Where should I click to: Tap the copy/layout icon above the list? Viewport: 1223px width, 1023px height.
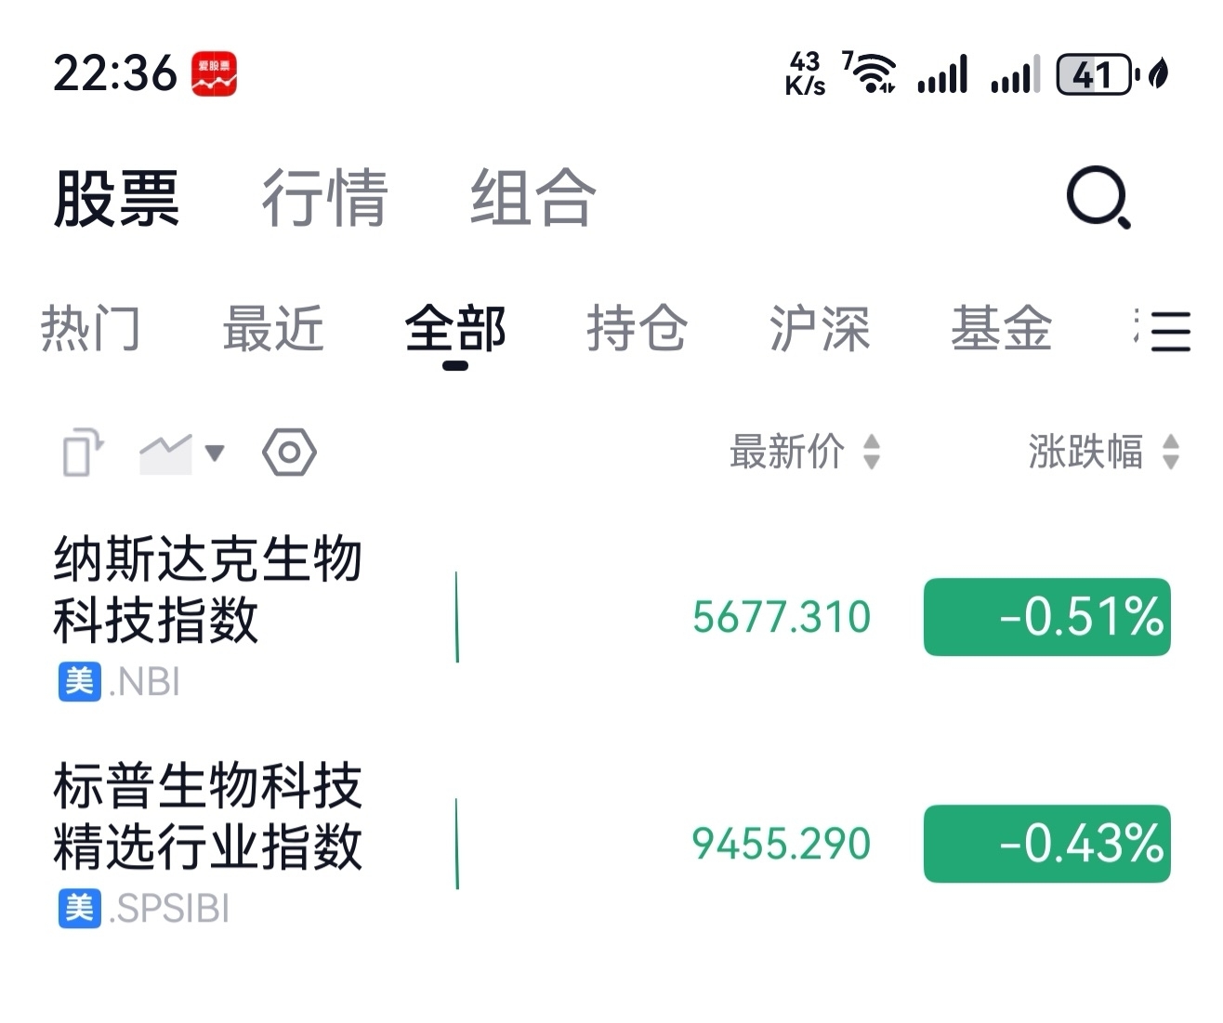pyautogui.click(x=82, y=452)
